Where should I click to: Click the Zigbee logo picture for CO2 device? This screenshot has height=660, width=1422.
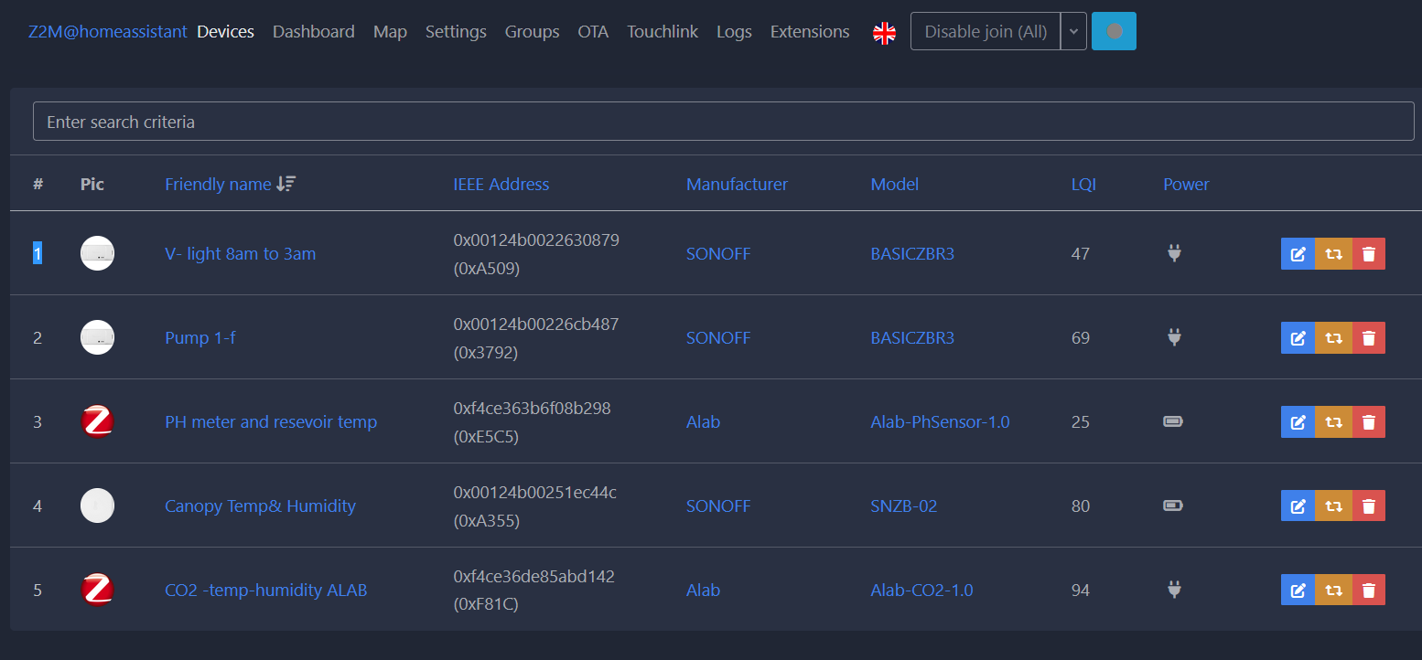97,591
